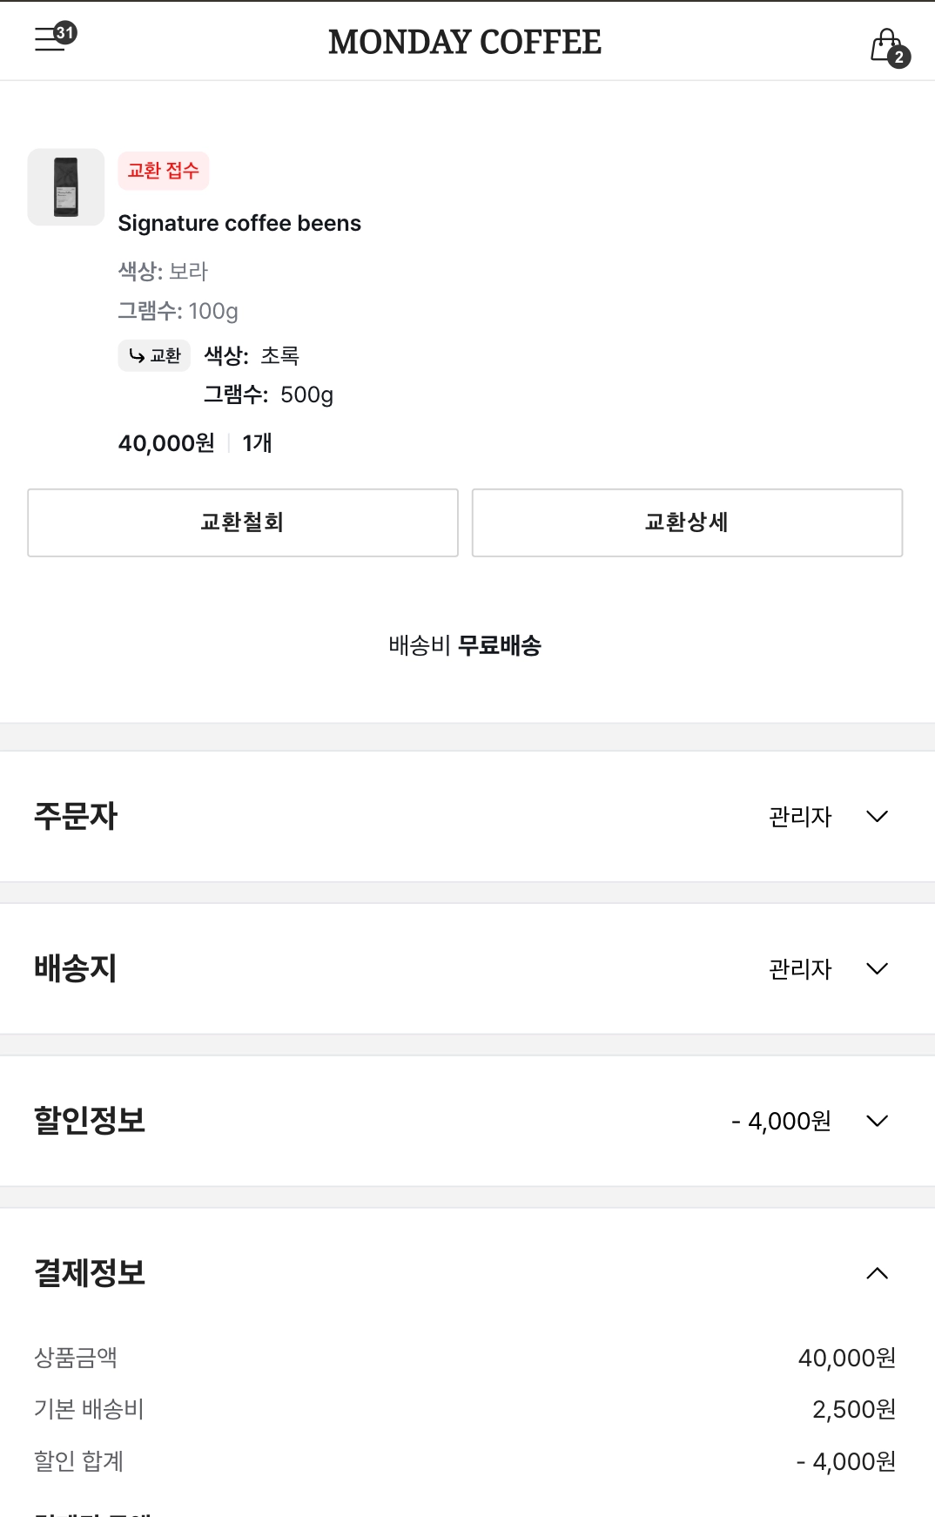The width and height of the screenshot is (935, 1517).
Task: Click the 결제정보 section heading
Action: (x=90, y=1273)
